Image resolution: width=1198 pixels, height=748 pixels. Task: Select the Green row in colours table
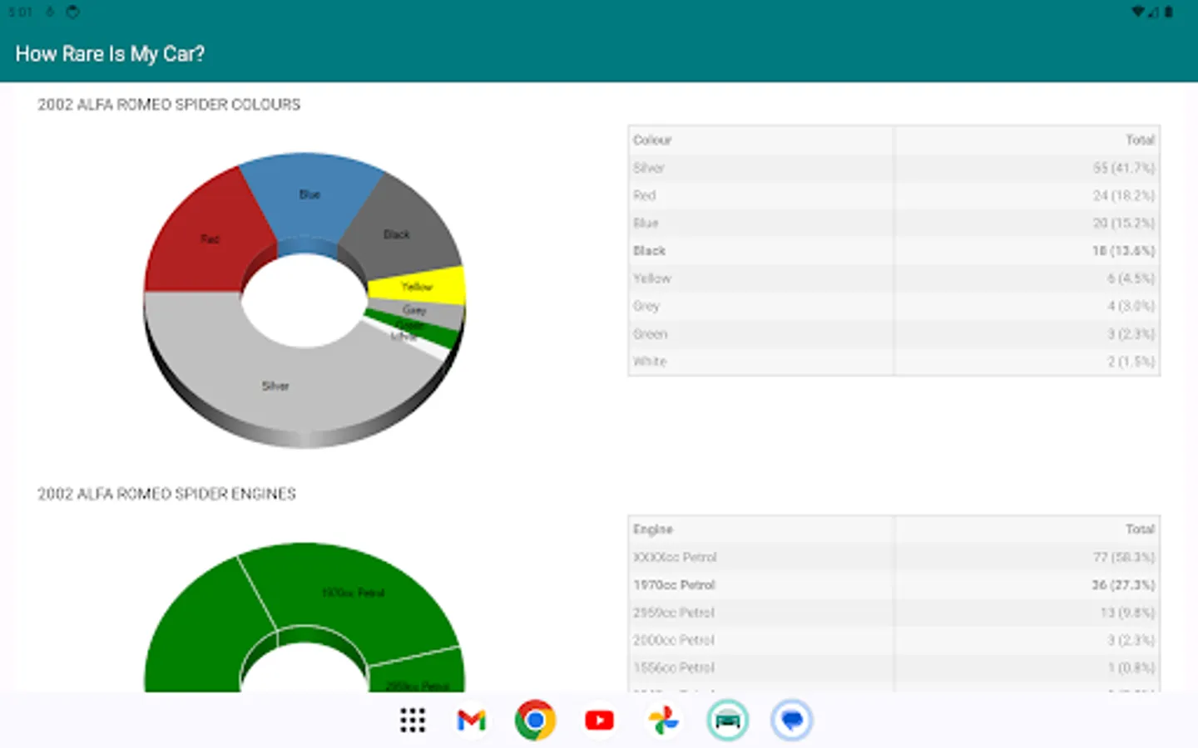click(x=894, y=334)
